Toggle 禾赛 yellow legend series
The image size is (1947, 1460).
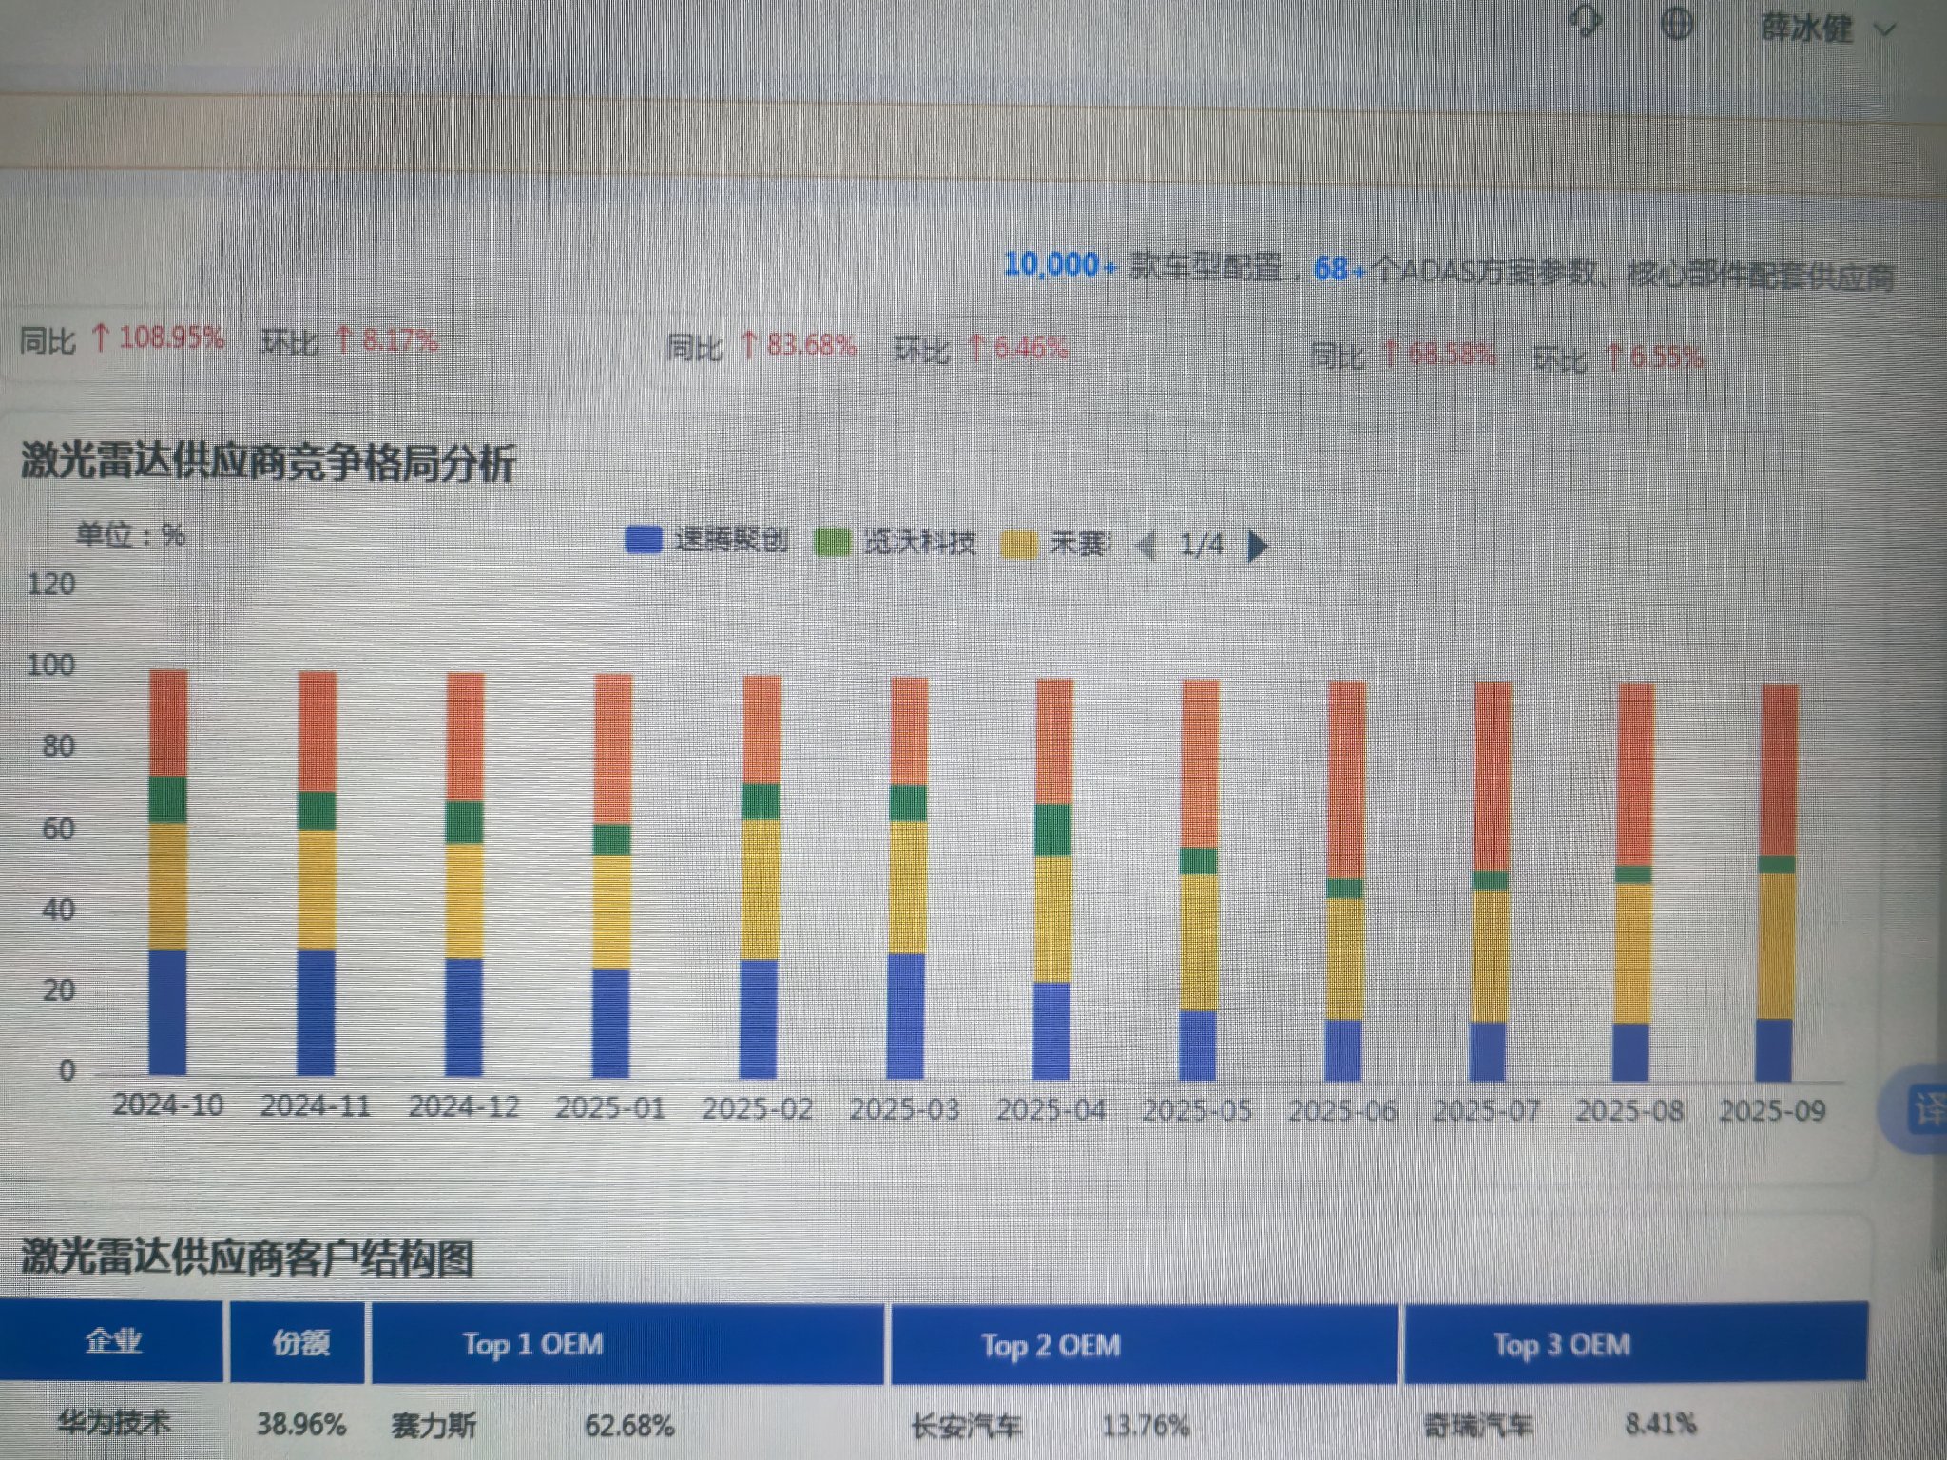point(1057,544)
